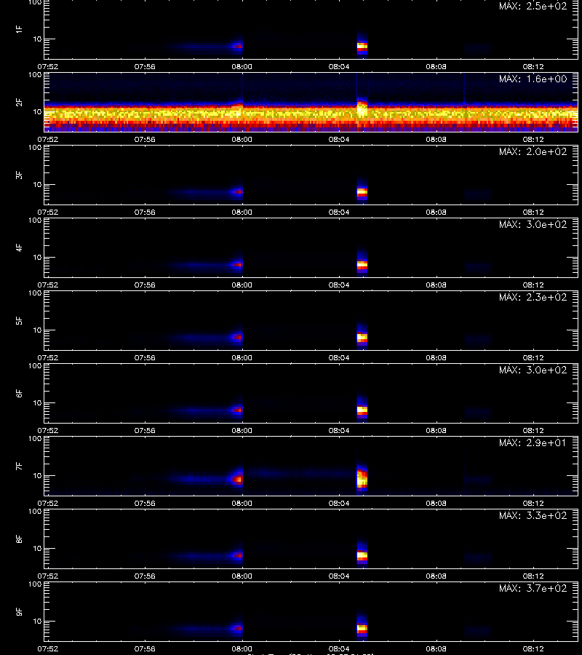Click the 9F panel axis label

[x=19, y=611]
